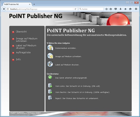Screen dimensions: 140x117
Task: Minimize the browser window
Action: (127, 3)
